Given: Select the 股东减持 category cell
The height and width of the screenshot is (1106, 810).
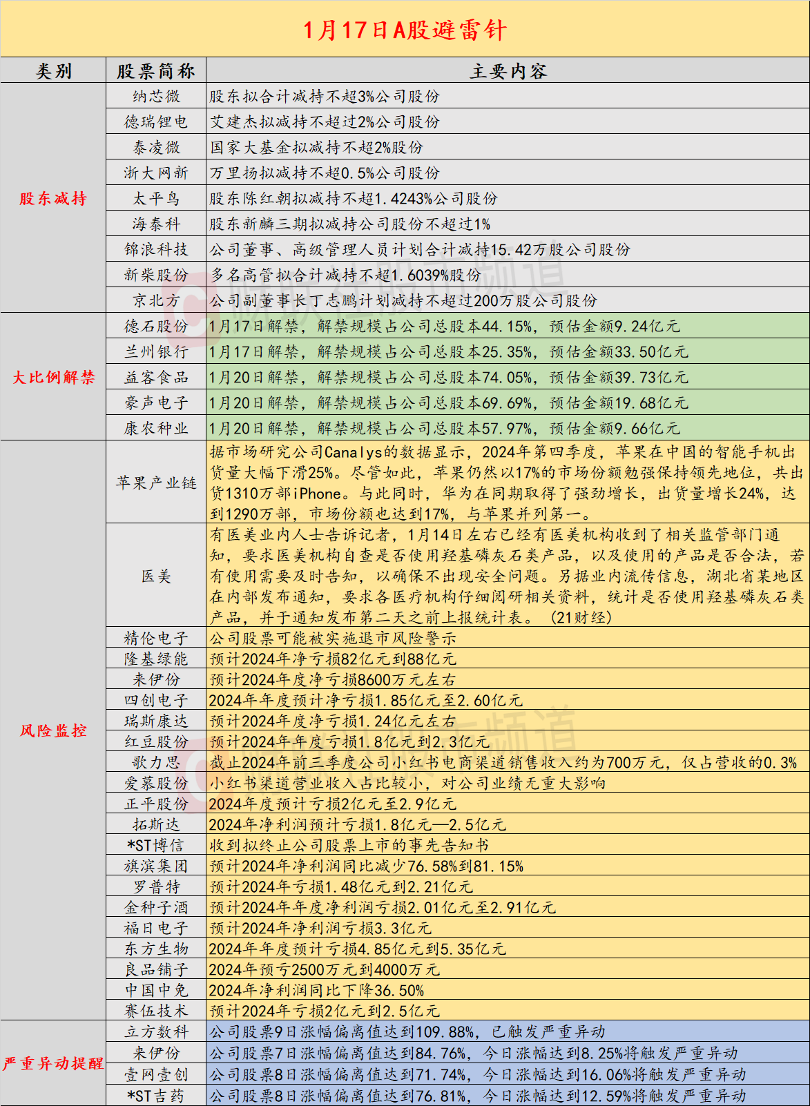Looking at the screenshot, I should click(x=53, y=199).
